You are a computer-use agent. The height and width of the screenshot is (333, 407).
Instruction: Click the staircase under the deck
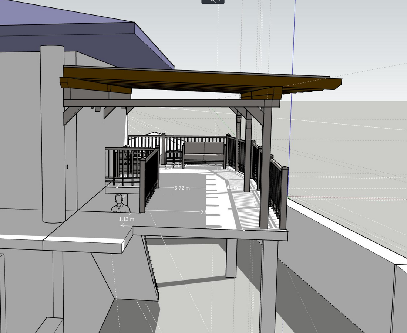tap(152, 266)
